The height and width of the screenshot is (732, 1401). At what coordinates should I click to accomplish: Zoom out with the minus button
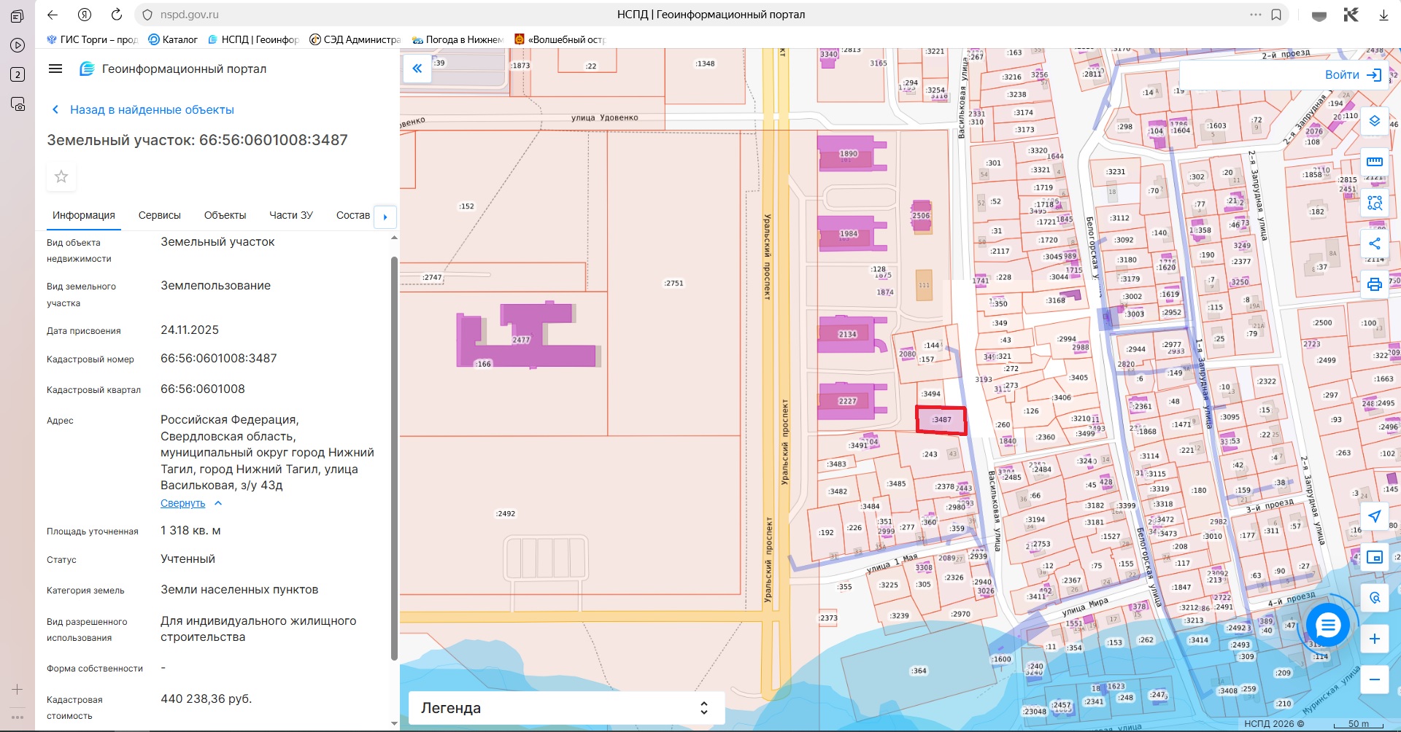[x=1374, y=680]
